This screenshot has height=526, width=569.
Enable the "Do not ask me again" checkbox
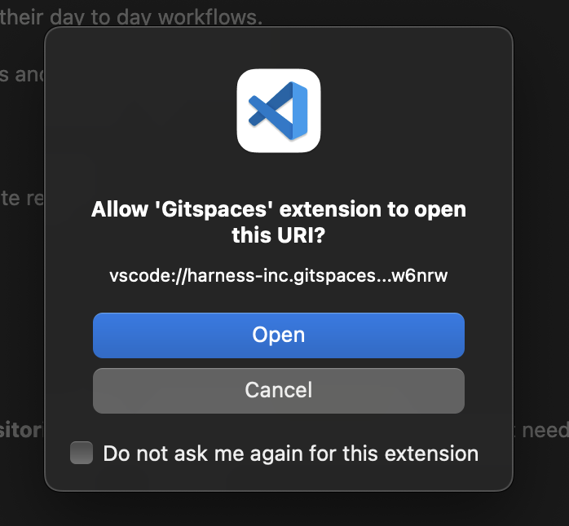pos(82,453)
